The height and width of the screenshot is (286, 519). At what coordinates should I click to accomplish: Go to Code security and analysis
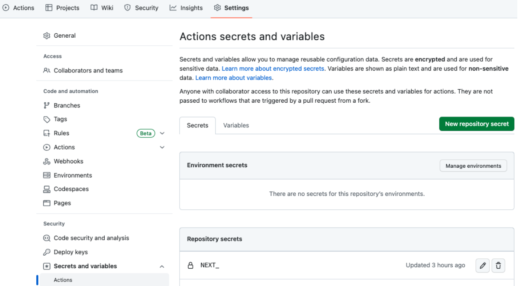coord(91,238)
